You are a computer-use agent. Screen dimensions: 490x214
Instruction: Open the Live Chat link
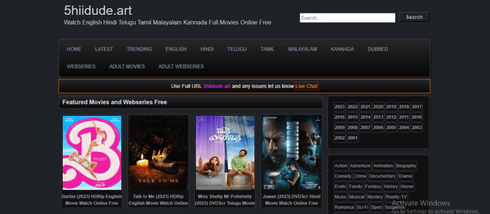[306, 86]
